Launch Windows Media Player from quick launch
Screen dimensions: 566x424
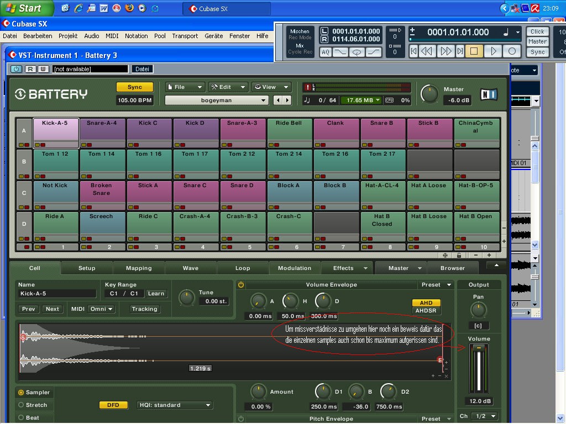tap(142, 8)
